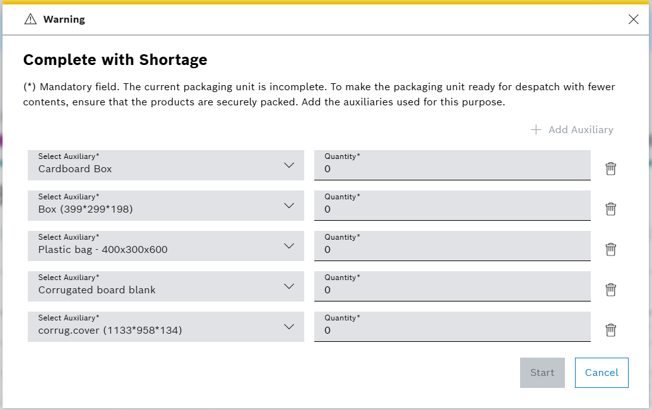The image size is (652, 410).
Task: Click the Cancel button
Action: tap(601, 373)
